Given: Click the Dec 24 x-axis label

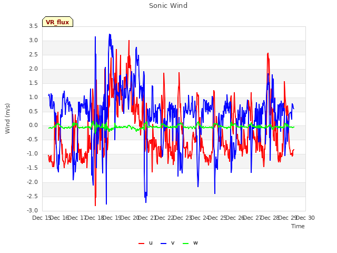Looking at the screenshot, I should point(200,218).
